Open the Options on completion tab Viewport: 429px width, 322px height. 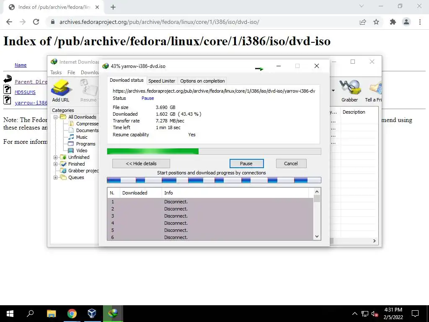tap(202, 81)
